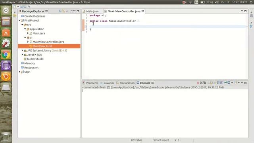Click the Open Console icon

tap(235, 83)
